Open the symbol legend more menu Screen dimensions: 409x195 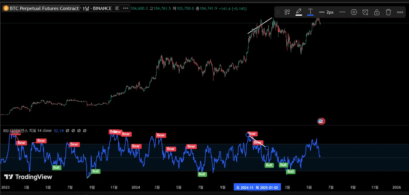[126, 8]
